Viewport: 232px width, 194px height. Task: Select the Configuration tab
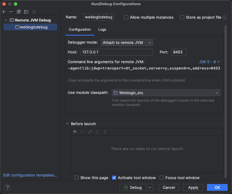(x=80, y=30)
